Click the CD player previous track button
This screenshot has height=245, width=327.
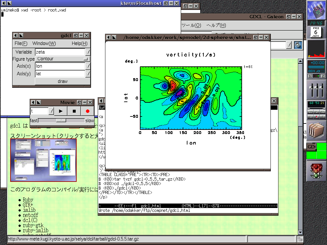310,112
